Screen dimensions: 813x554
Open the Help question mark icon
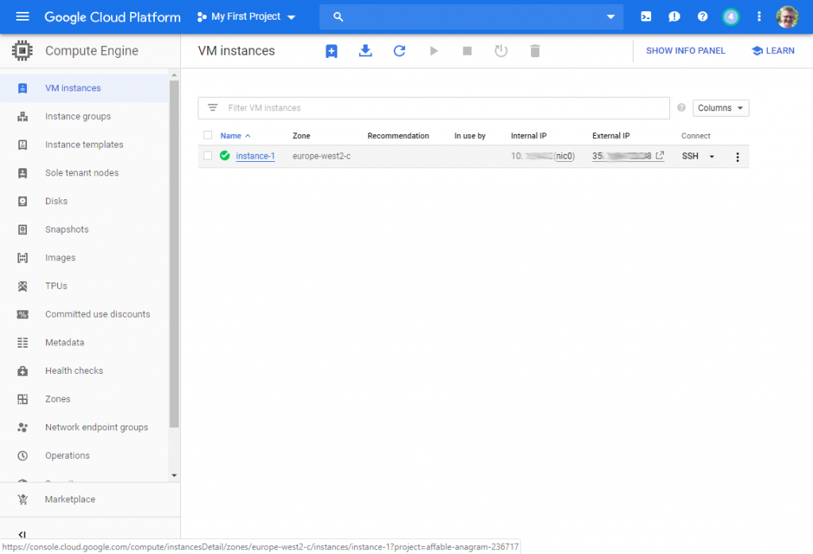pos(703,17)
